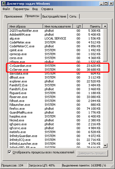Select the Процессы tab
The width and height of the screenshot is (115, 169).
point(32,16)
